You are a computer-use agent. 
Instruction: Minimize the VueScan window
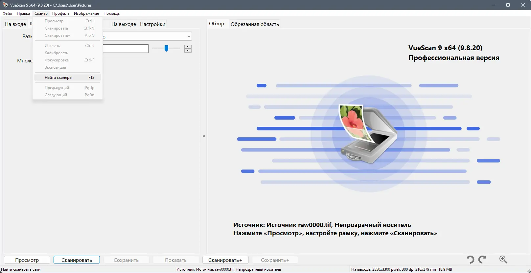pyautogui.click(x=493, y=5)
